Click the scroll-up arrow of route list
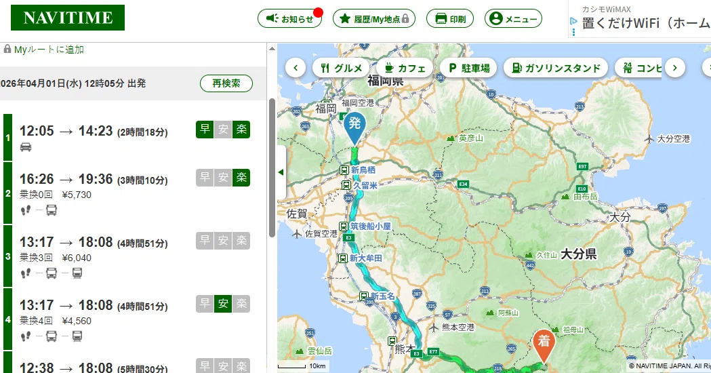Screen dimensions: 711x373 click(x=272, y=49)
